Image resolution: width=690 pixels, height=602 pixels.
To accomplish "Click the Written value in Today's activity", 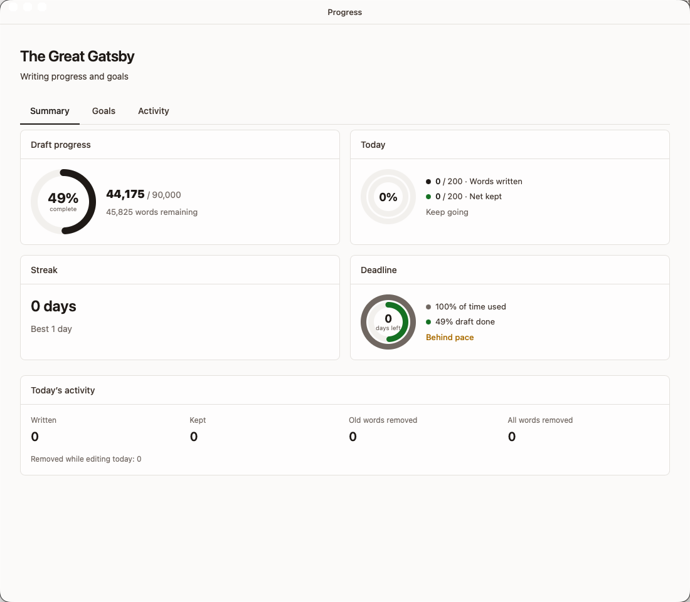I will [x=34, y=437].
